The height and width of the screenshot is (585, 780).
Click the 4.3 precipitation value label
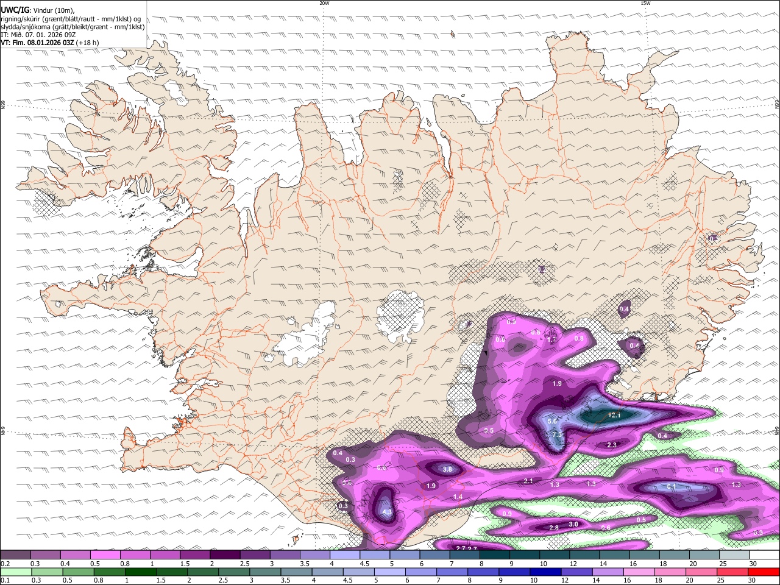[386, 512]
